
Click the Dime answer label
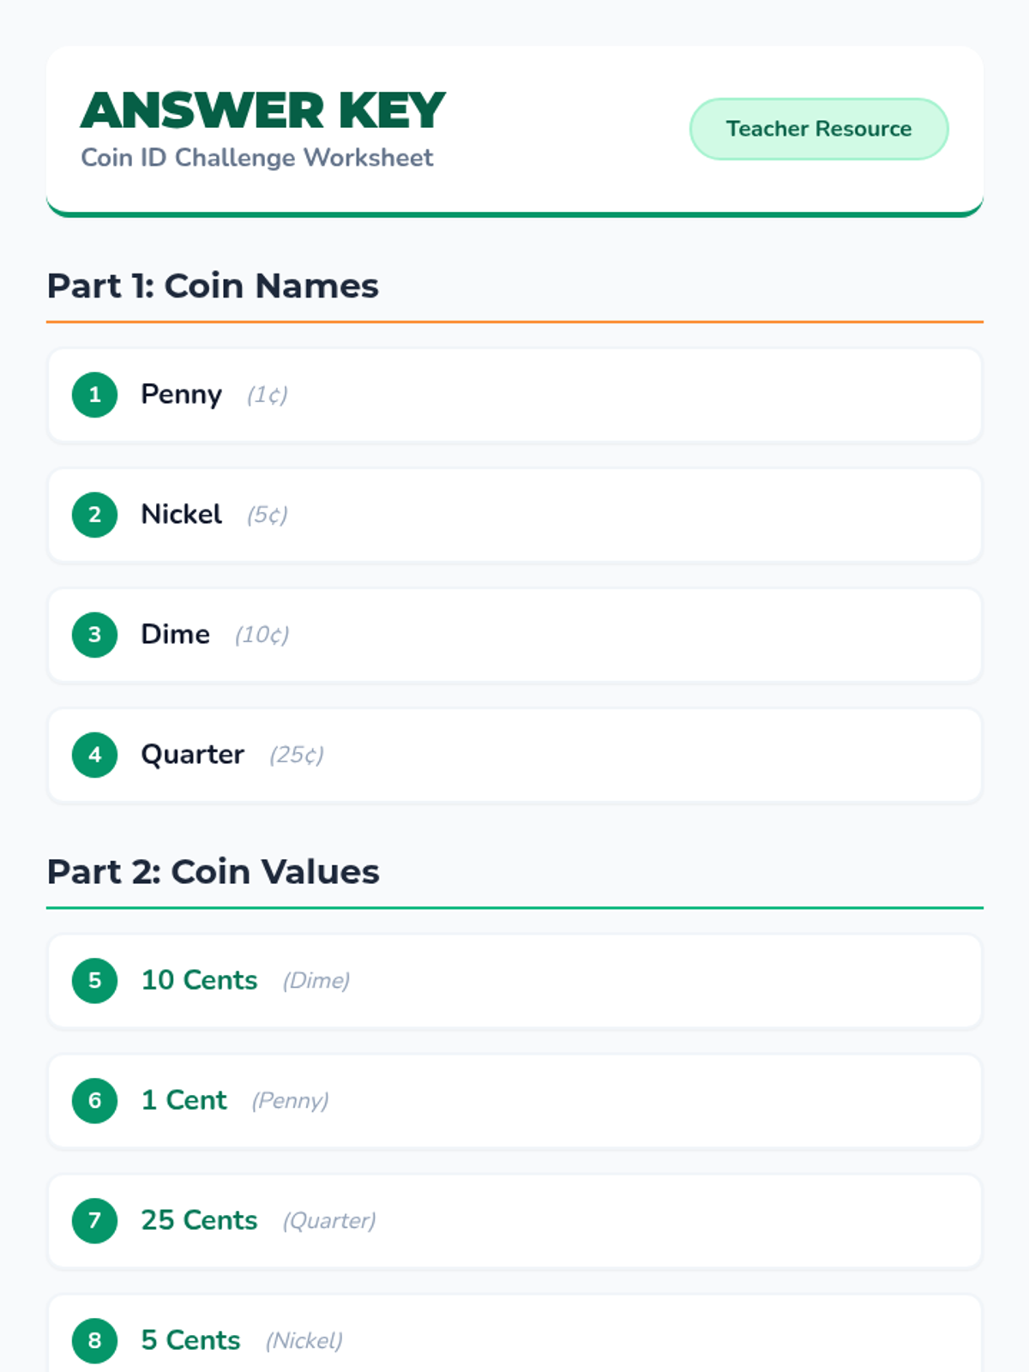(x=175, y=635)
